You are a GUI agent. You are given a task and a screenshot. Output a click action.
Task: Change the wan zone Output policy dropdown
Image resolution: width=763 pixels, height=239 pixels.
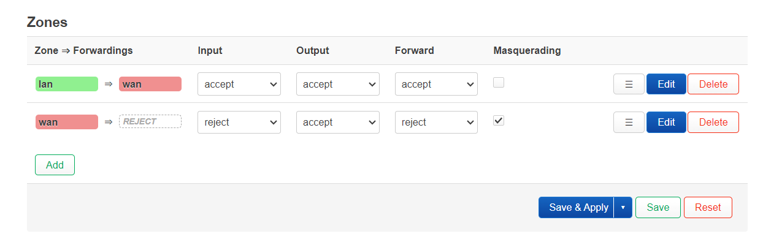point(338,122)
